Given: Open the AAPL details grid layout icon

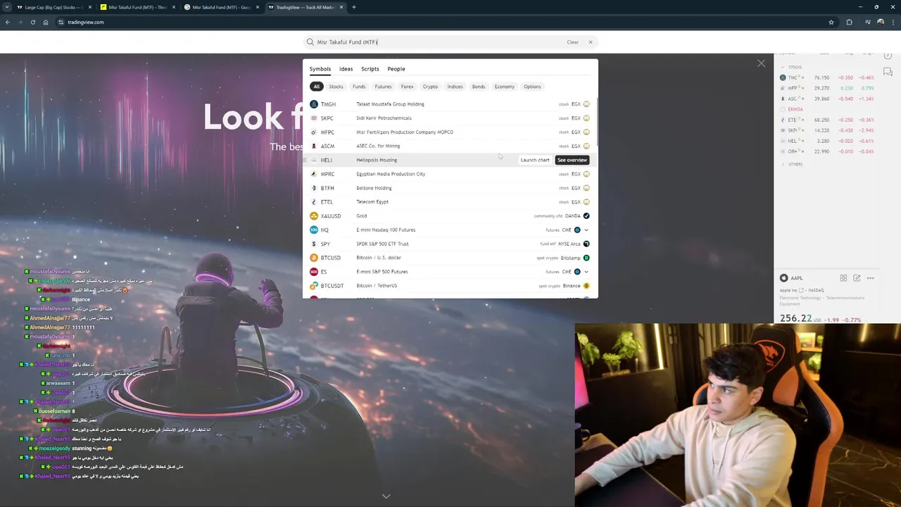Looking at the screenshot, I should point(843,278).
